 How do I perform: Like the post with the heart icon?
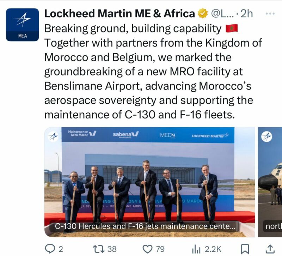148,249
